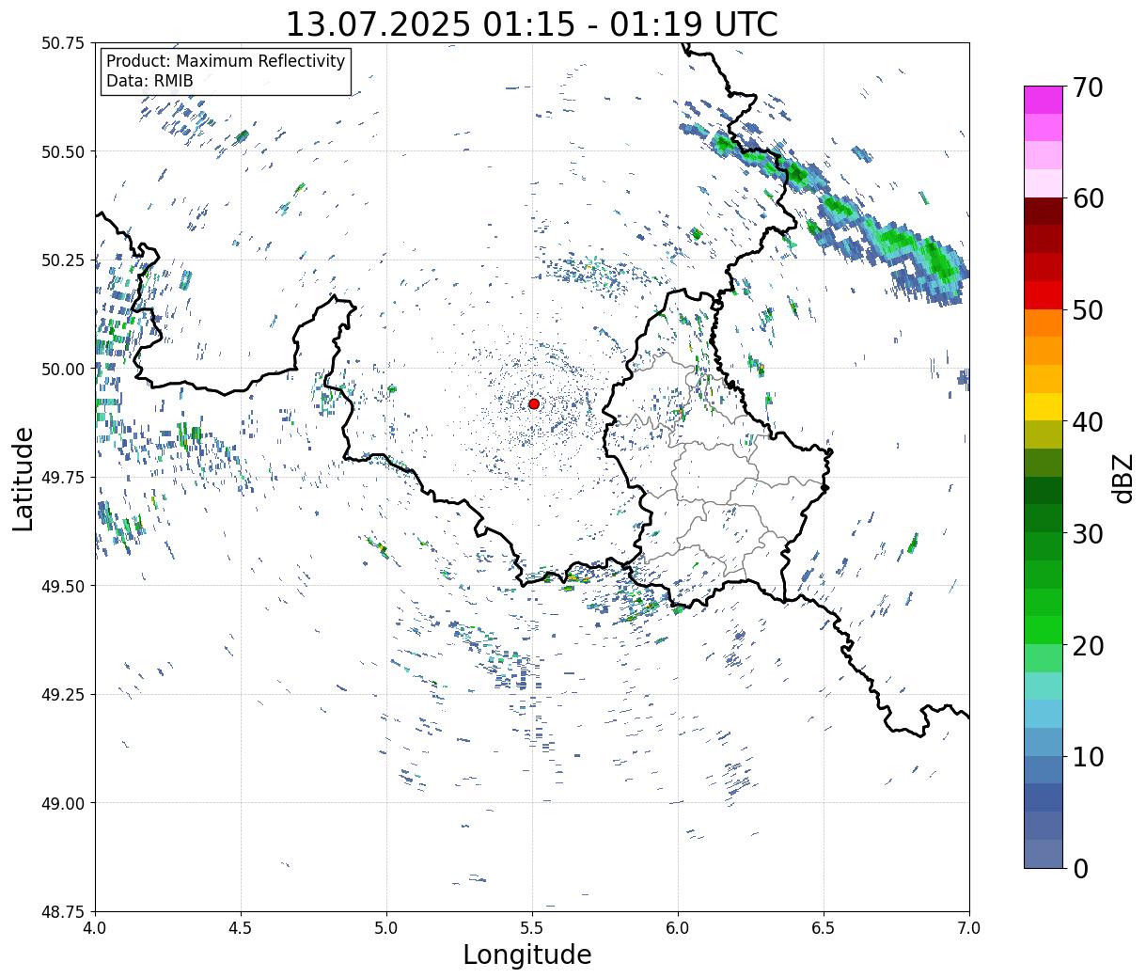Click the magenta swatch at top of colorbar
The image size is (1146, 978).
pyautogui.click(x=1044, y=100)
